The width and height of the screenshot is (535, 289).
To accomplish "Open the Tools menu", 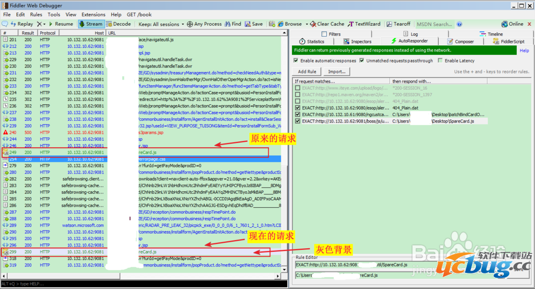I will pos(54,15).
